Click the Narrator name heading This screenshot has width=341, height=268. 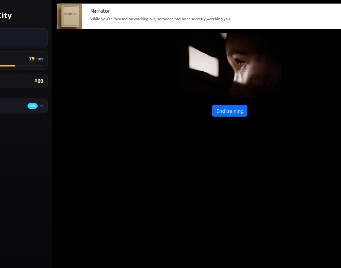point(100,11)
